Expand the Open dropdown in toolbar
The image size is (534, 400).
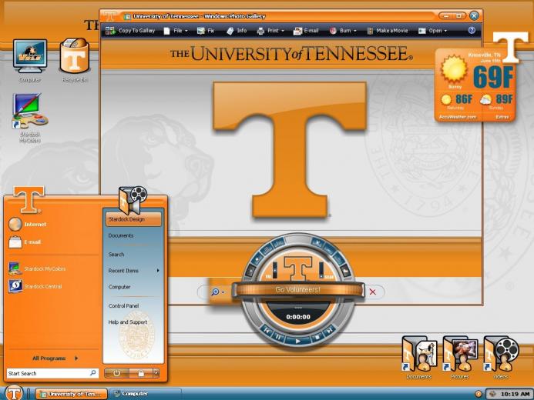432,31
